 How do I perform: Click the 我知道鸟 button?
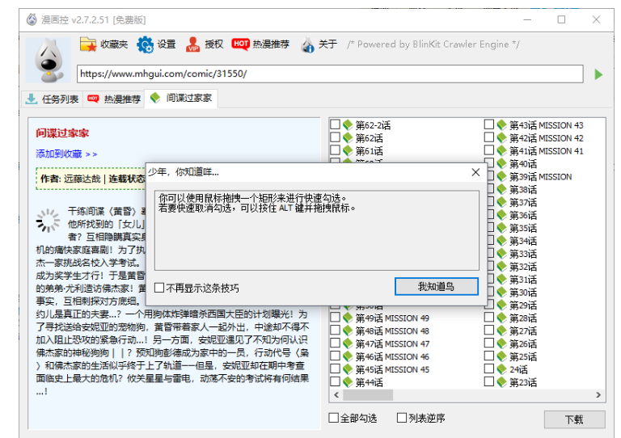(436, 287)
